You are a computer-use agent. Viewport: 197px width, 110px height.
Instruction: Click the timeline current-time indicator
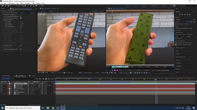155,79
